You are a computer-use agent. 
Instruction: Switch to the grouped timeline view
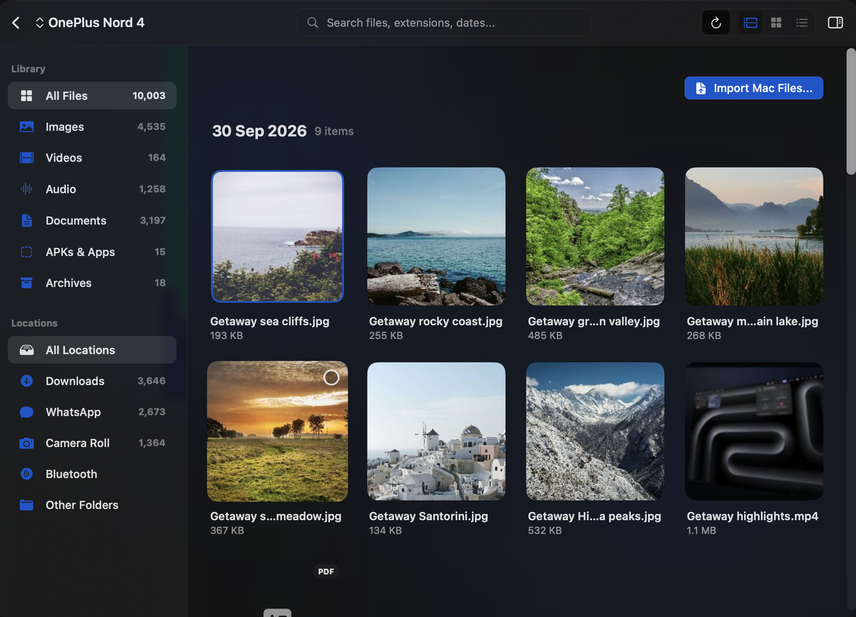[751, 22]
